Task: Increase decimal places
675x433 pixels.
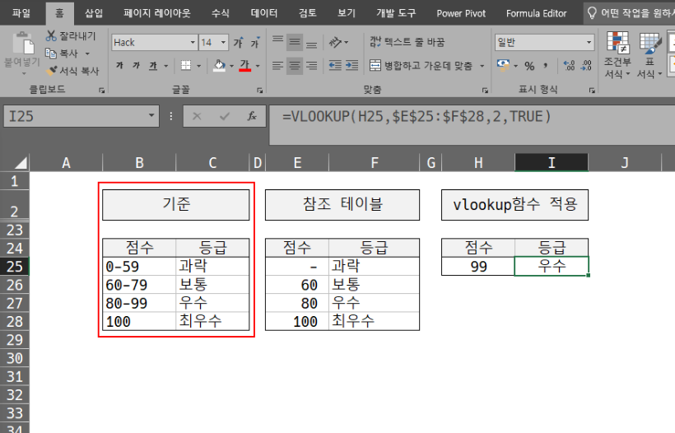Action: (569, 65)
